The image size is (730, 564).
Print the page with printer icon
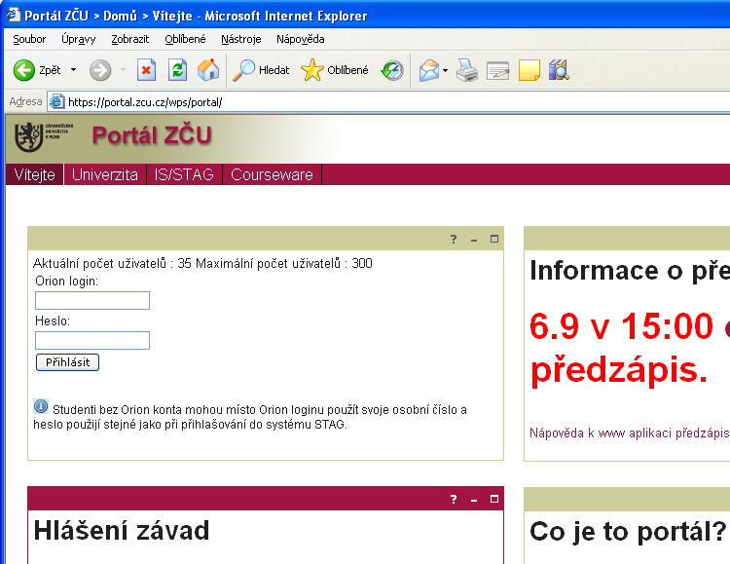pyautogui.click(x=467, y=70)
